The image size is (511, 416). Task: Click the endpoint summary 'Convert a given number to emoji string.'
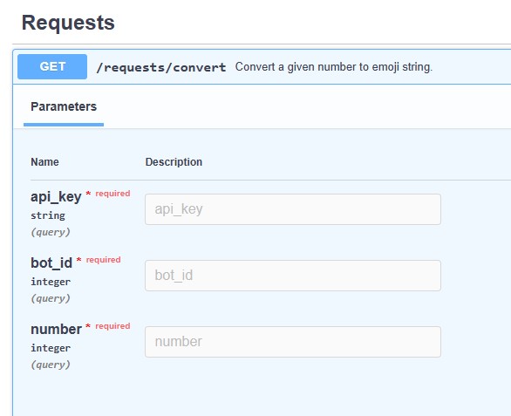coord(334,67)
